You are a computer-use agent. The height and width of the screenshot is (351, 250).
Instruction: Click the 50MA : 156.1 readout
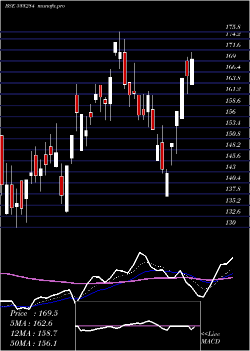(x=34, y=343)
